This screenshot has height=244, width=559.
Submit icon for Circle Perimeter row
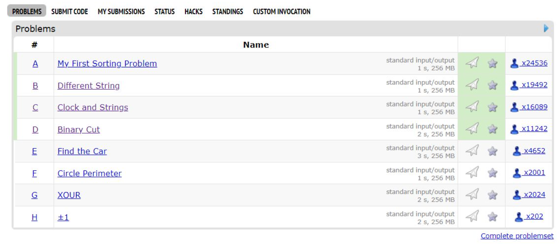click(x=472, y=172)
